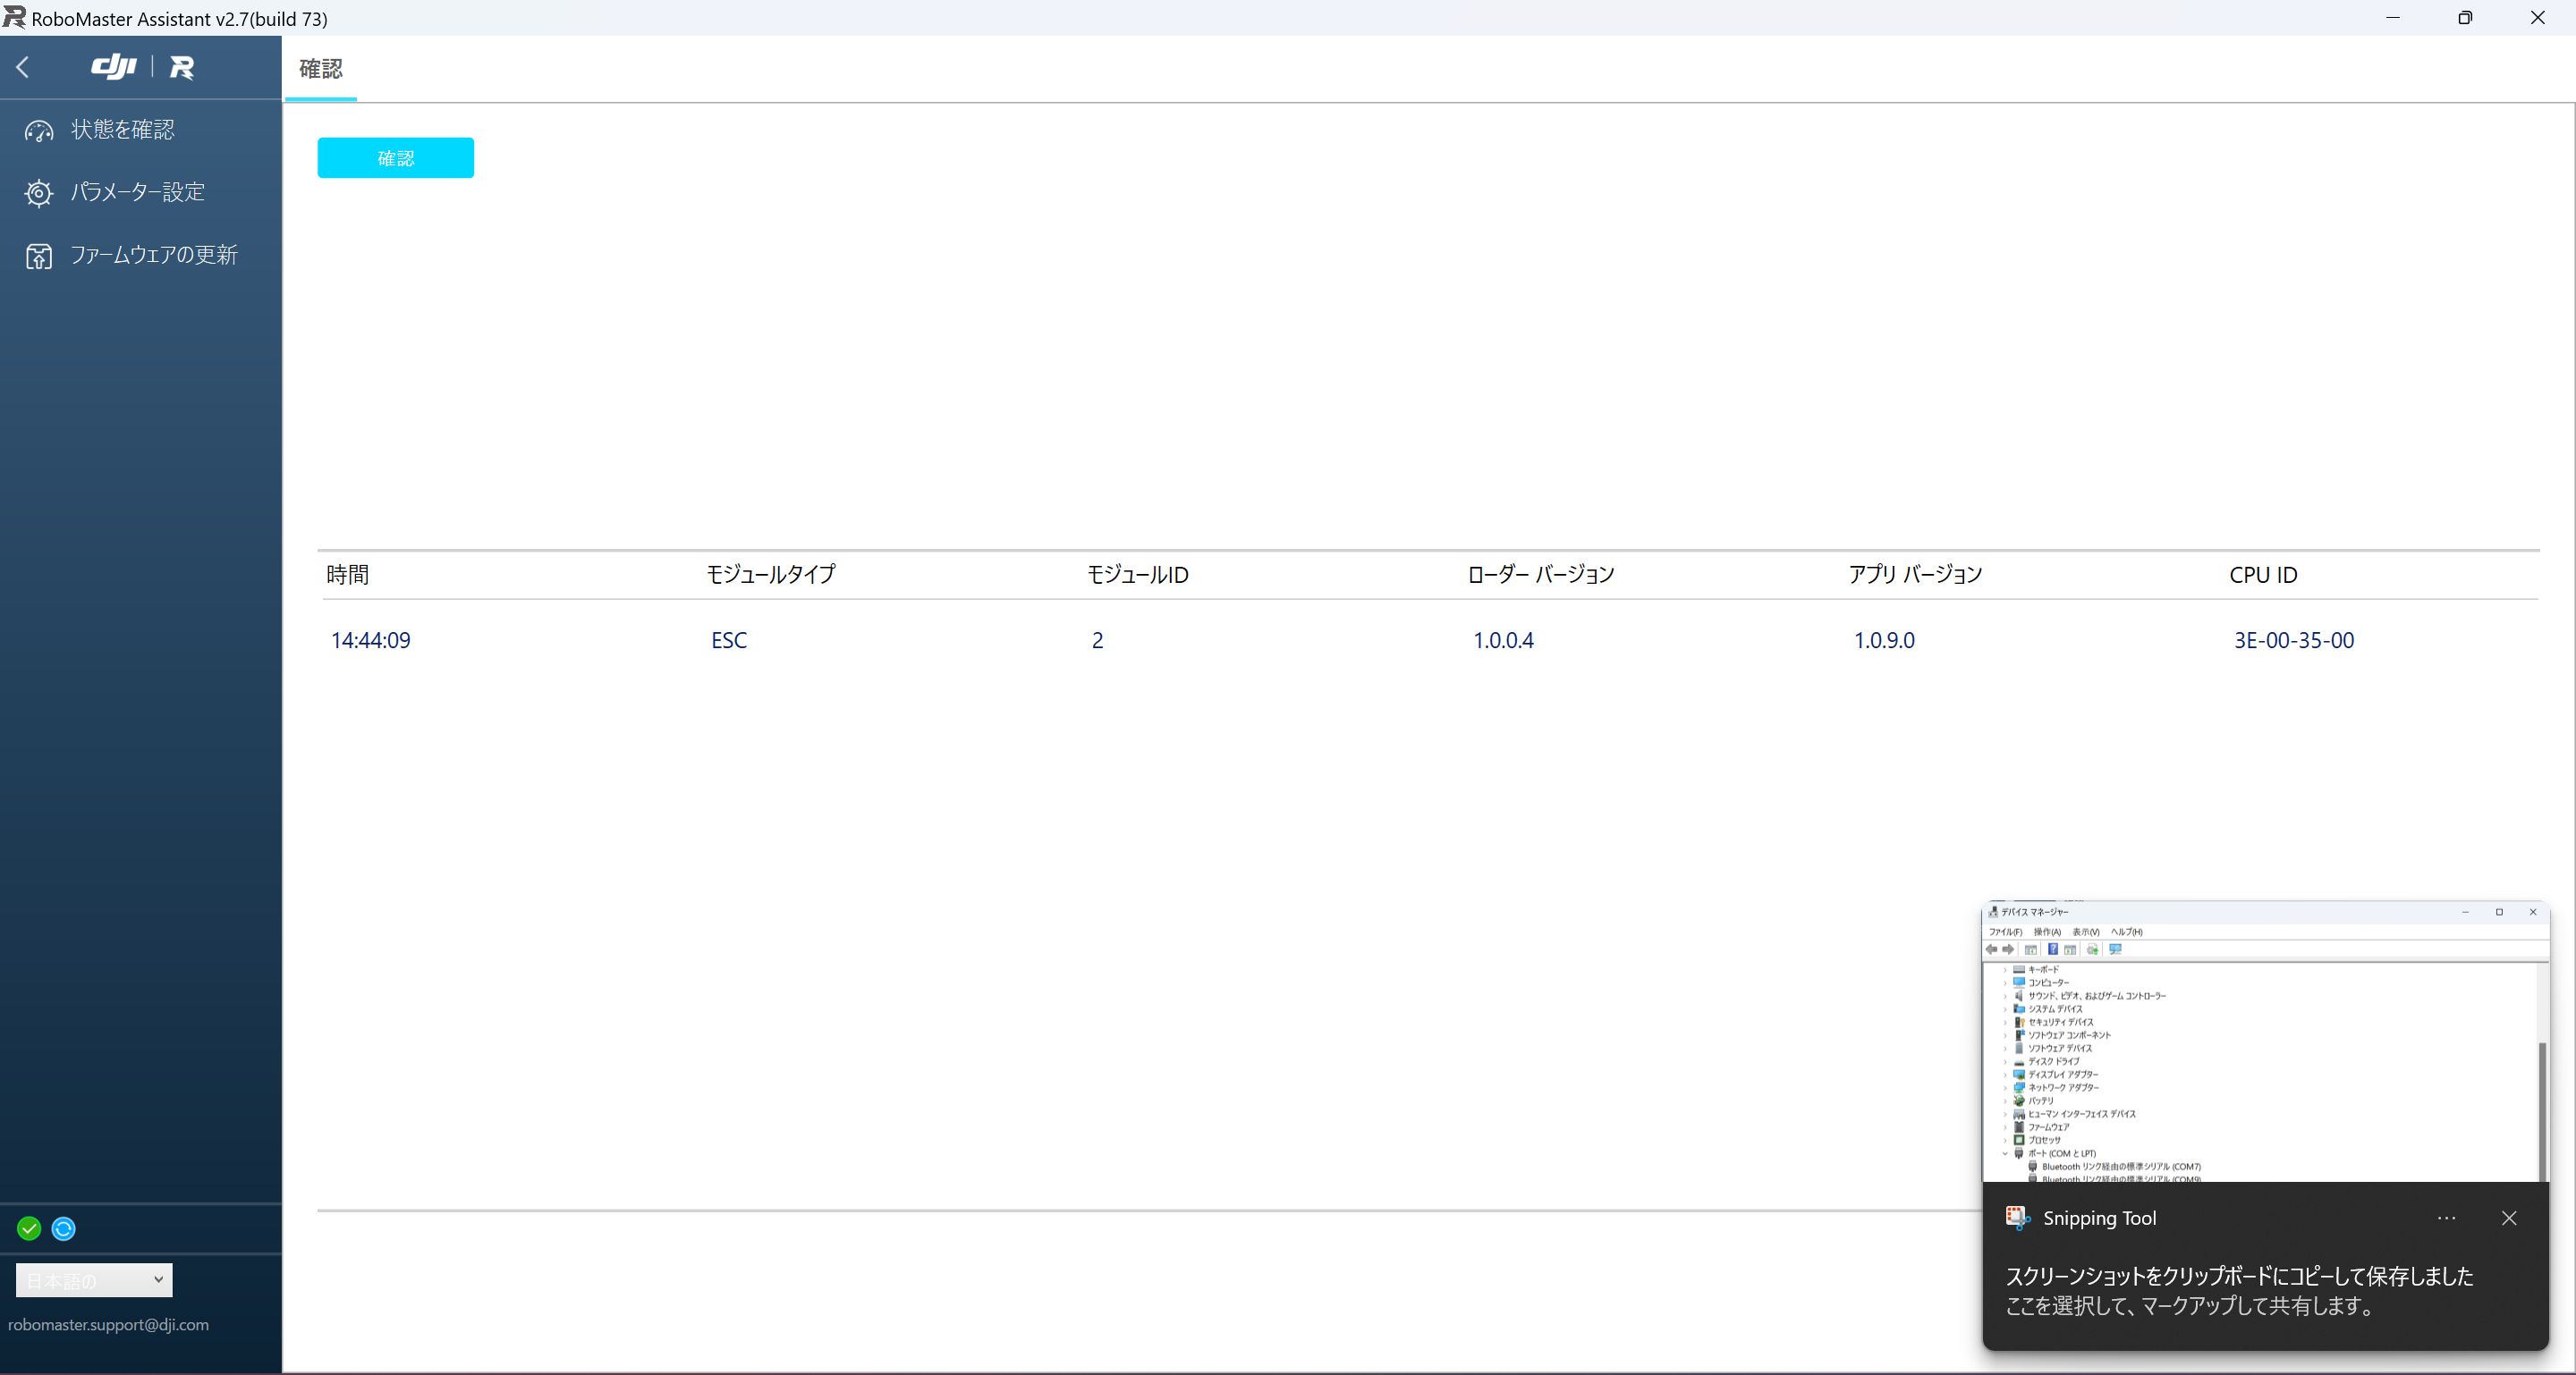Viewport: 2576px width, 1375px height.
Task: Click the properties toolbar icon in Device Manager
Action: click(2069, 950)
